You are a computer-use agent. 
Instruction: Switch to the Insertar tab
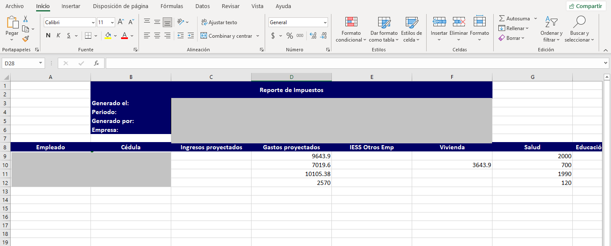coord(71,6)
